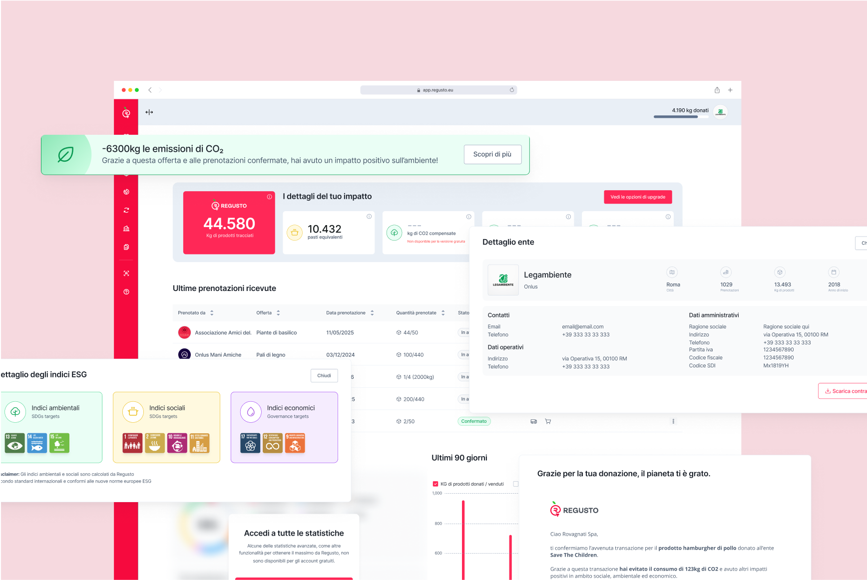
Task: Click the Regusto logo in the donation email
Action: point(574,509)
